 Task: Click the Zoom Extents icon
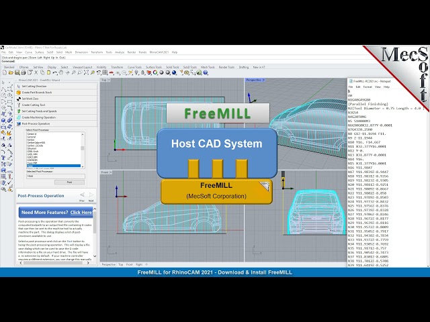point(86,72)
